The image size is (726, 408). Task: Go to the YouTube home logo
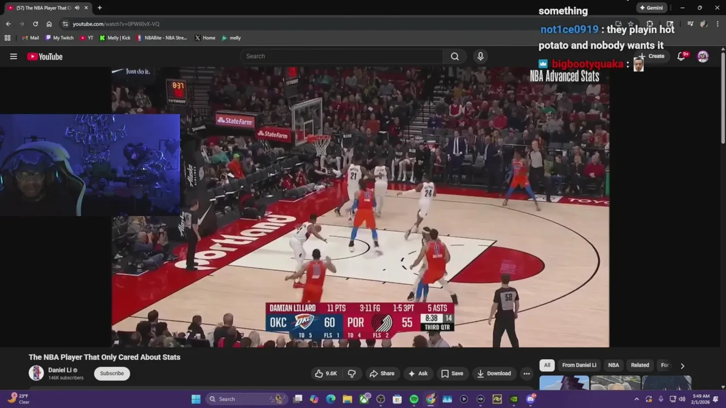45,56
